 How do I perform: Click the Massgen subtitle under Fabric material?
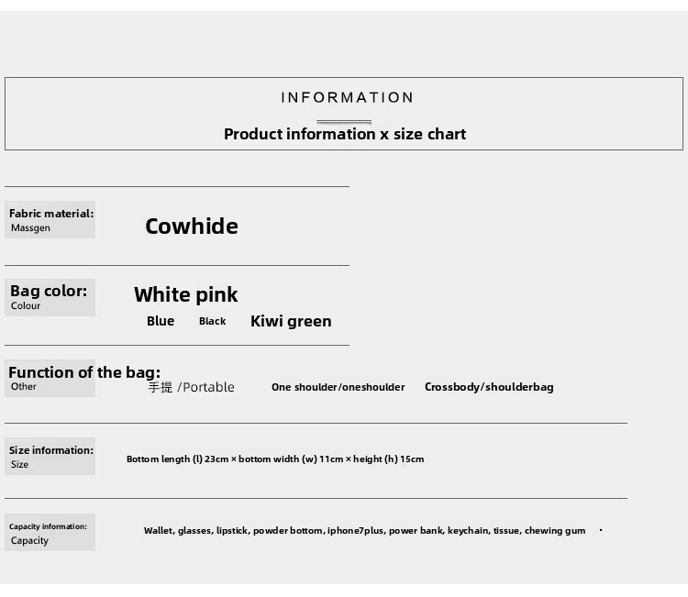30,228
